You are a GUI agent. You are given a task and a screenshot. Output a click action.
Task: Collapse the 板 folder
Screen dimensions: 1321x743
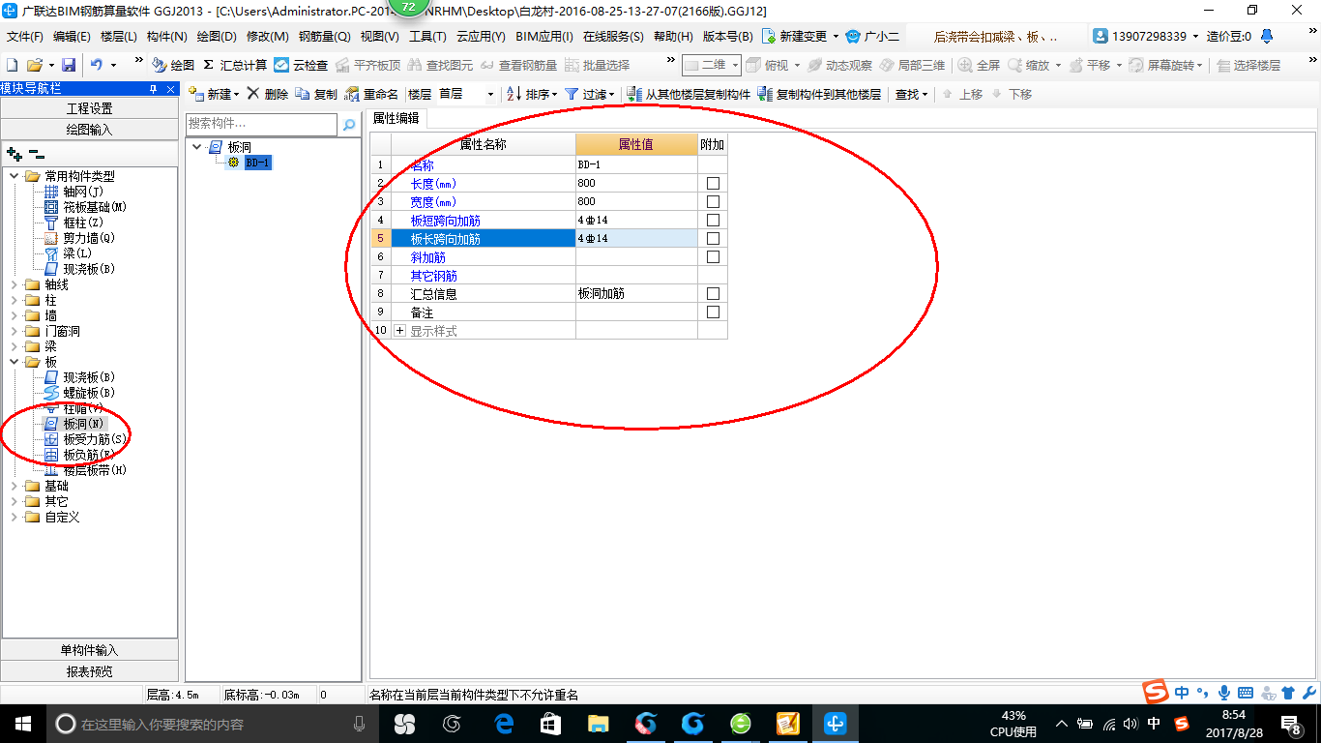click(x=15, y=362)
